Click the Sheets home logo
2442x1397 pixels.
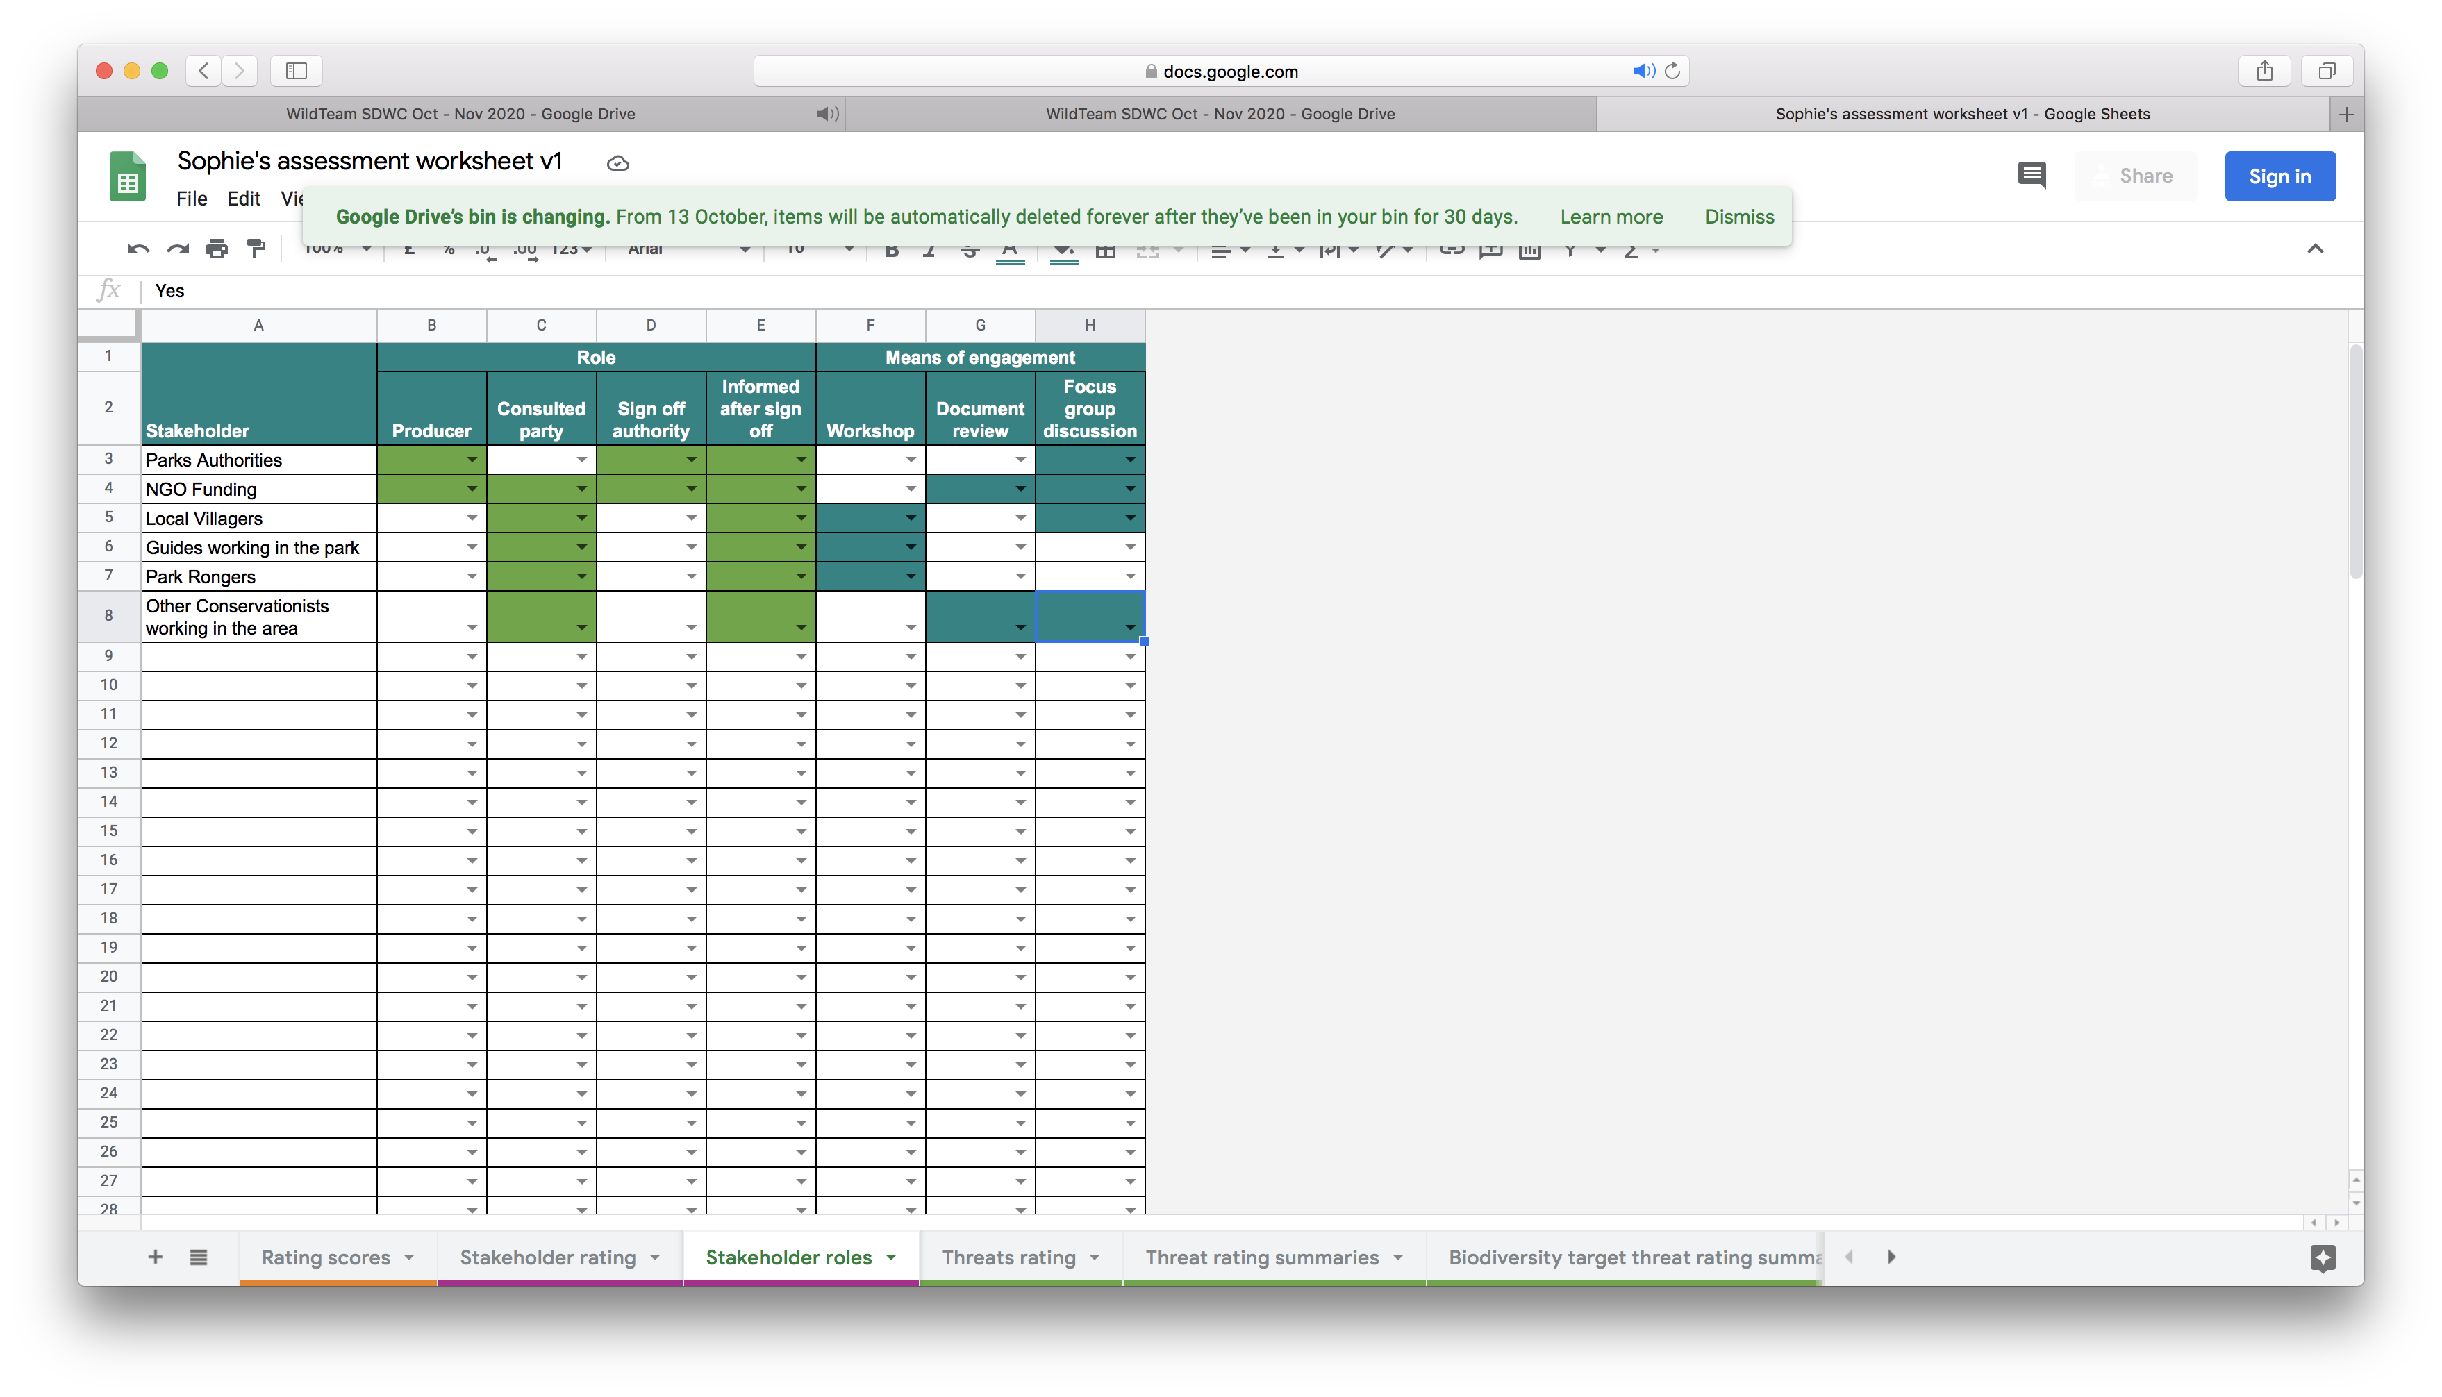tap(128, 176)
